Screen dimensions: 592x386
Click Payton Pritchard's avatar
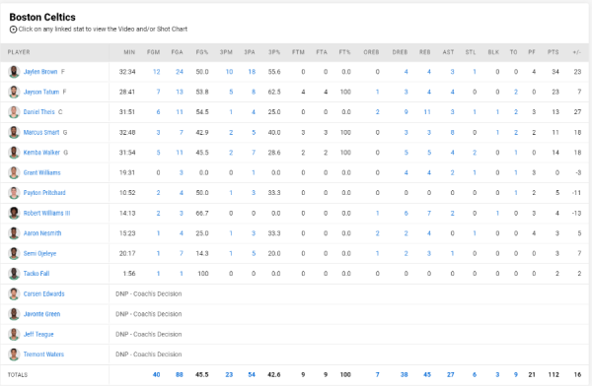(14, 193)
